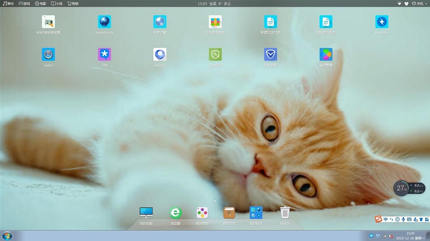Open the desktop files box in dock

(x=229, y=213)
